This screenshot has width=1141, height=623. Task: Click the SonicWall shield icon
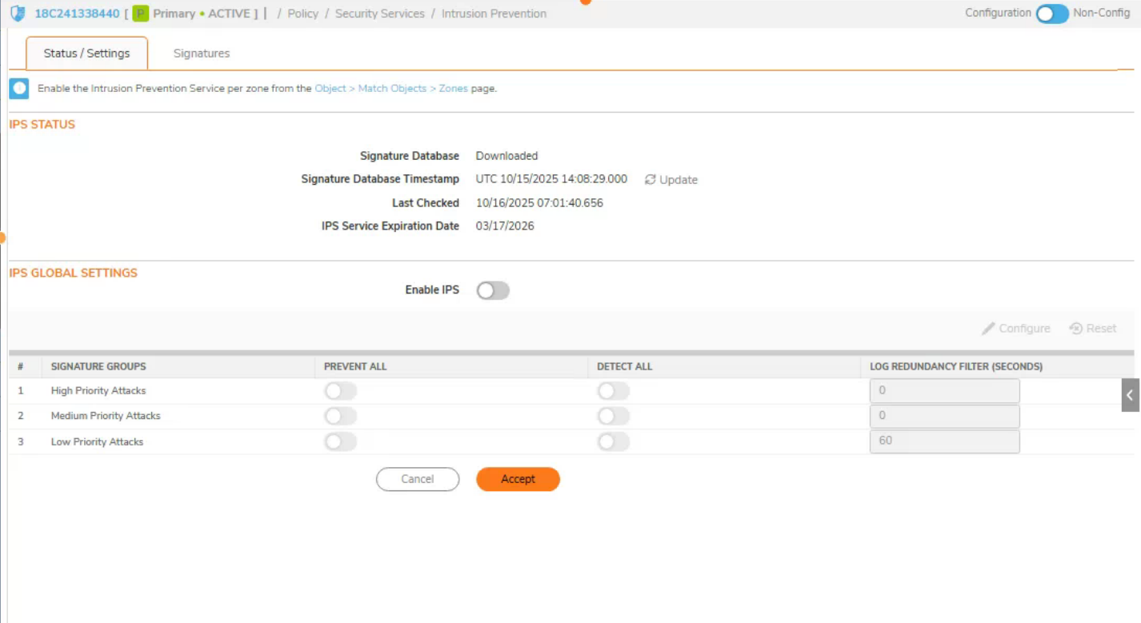[x=17, y=14]
